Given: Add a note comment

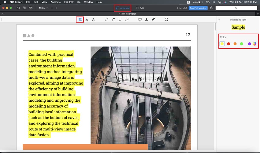Looking at the screenshot, I should pos(140,19).
